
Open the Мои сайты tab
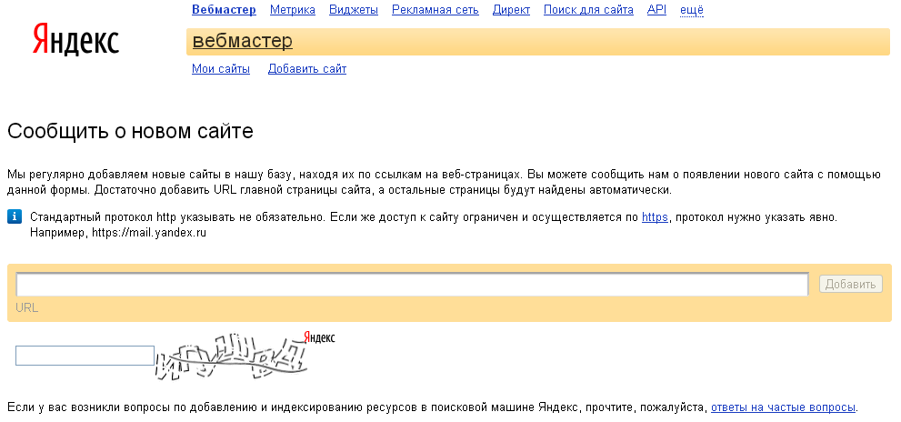click(221, 69)
